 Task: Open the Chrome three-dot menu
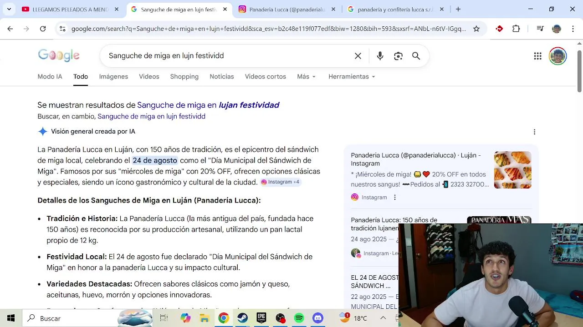pyautogui.click(x=572, y=29)
